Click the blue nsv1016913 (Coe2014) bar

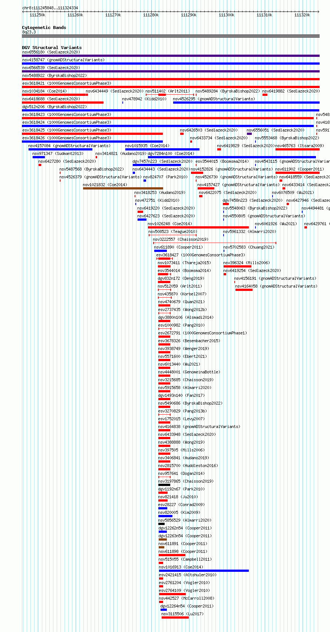point(204,571)
